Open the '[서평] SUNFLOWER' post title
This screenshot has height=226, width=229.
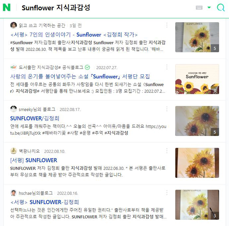pyautogui.click(x=34, y=160)
